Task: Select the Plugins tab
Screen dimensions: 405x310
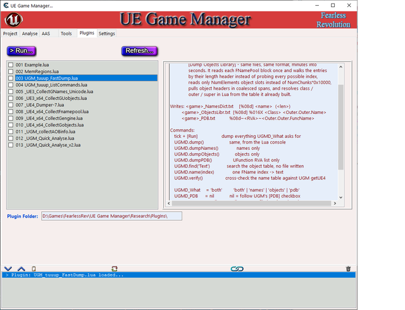Action: 87,33
